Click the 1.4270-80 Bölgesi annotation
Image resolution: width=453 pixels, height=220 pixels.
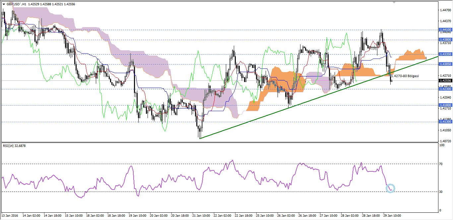(x=404, y=75)
